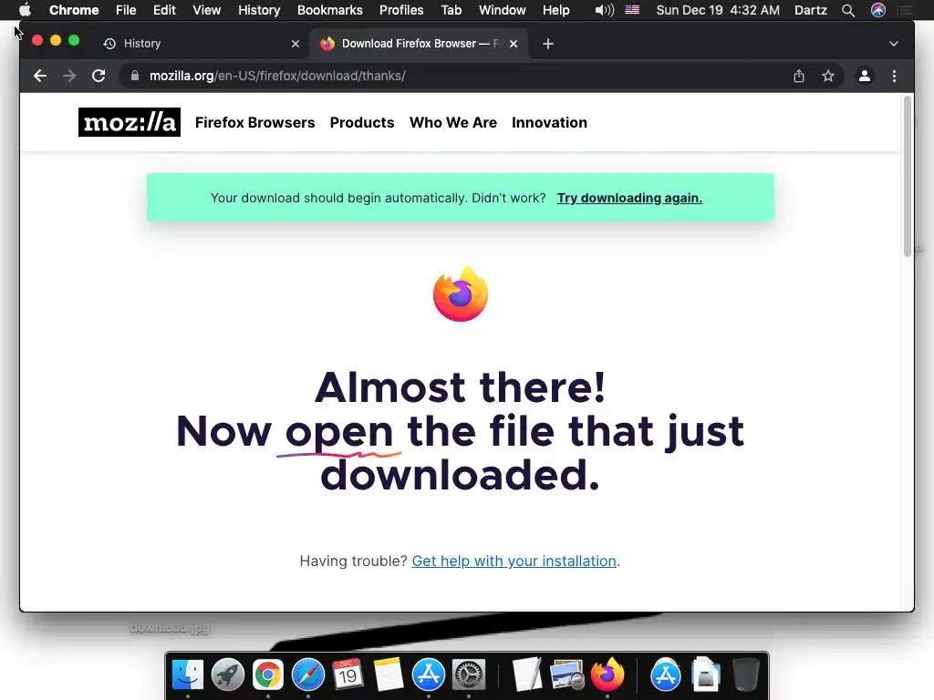The image size is (934, 700).
Task: Open the Tab menu
Action: tap(451, 10)
